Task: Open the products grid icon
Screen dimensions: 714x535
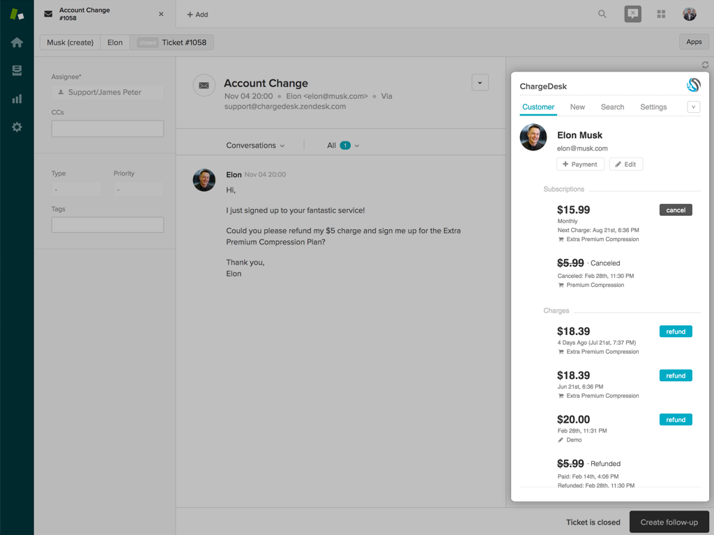Action: tap(661, 14)
